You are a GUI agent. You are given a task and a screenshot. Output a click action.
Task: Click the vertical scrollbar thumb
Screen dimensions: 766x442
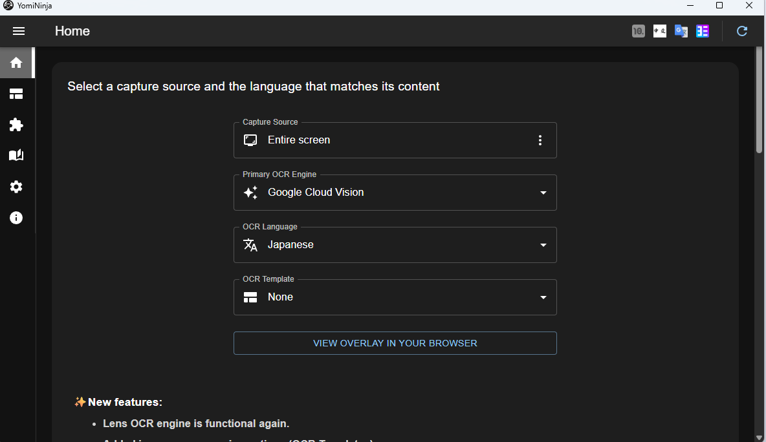coord(759,100)
